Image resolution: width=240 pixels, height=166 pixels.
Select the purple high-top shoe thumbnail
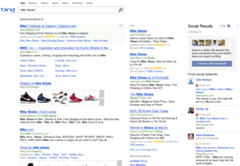point(28,98)
